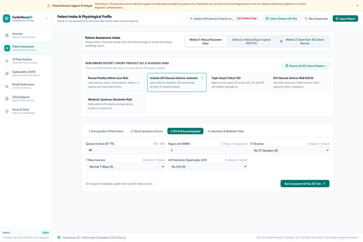Select the Metabolic Syndrome profile card
Viewport: 363px width, 242px height.
click(x=115, y=104)
